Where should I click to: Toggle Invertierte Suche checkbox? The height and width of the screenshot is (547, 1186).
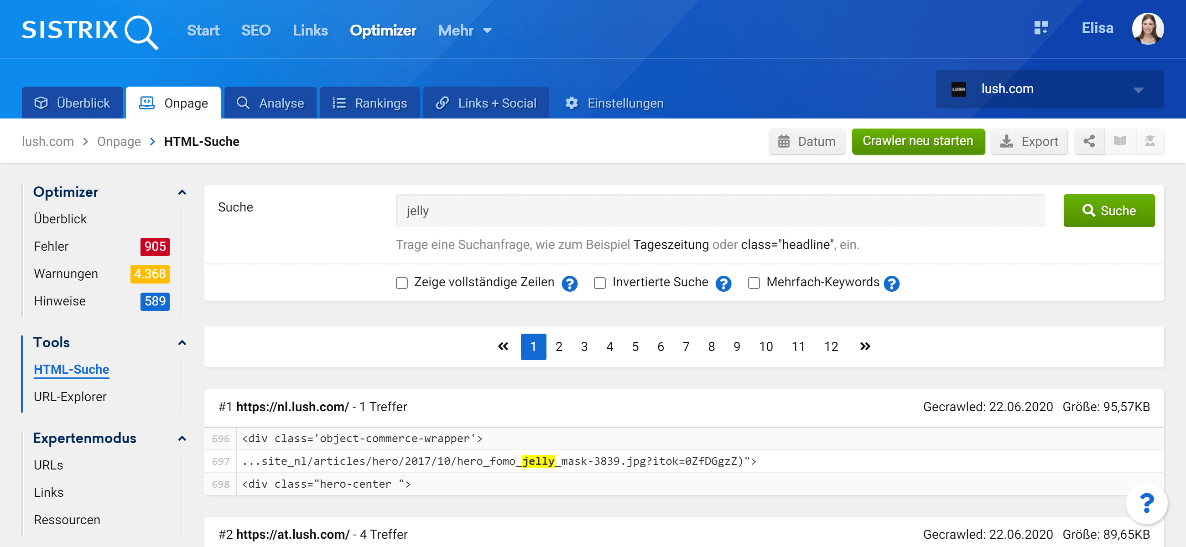pyautogui.click(x=599, y=283)
